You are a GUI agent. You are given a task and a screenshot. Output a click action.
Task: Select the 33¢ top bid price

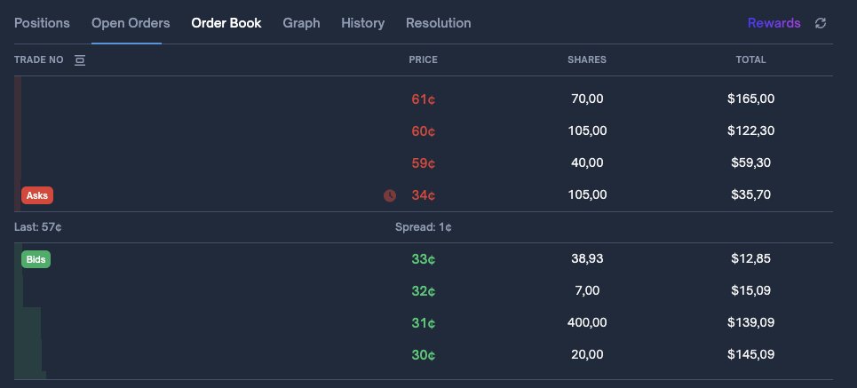[423, 259]
